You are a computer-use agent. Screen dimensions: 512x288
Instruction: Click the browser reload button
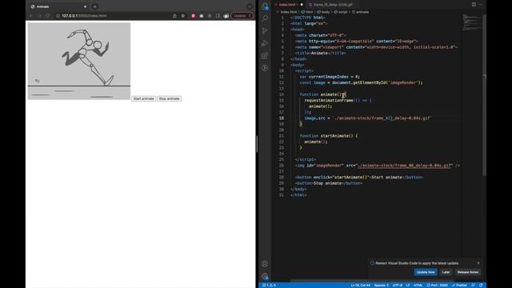[x=48, y=16]
